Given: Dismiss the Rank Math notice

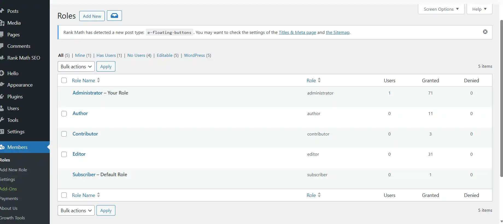Looking at the screenshot, I should point(485,32).
